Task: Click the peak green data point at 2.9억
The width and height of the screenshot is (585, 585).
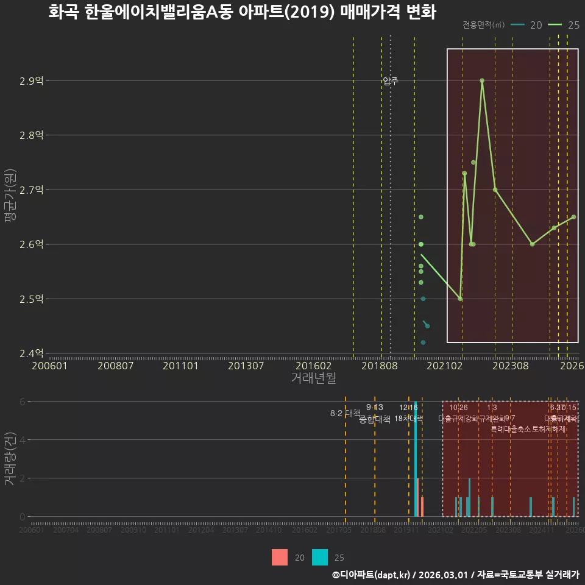Action: [482, 80]
